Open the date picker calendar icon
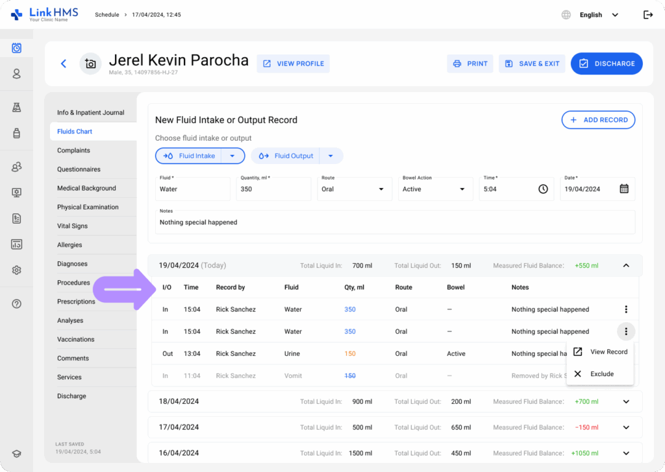The image size is (665, 472). [x=623, y=189]
